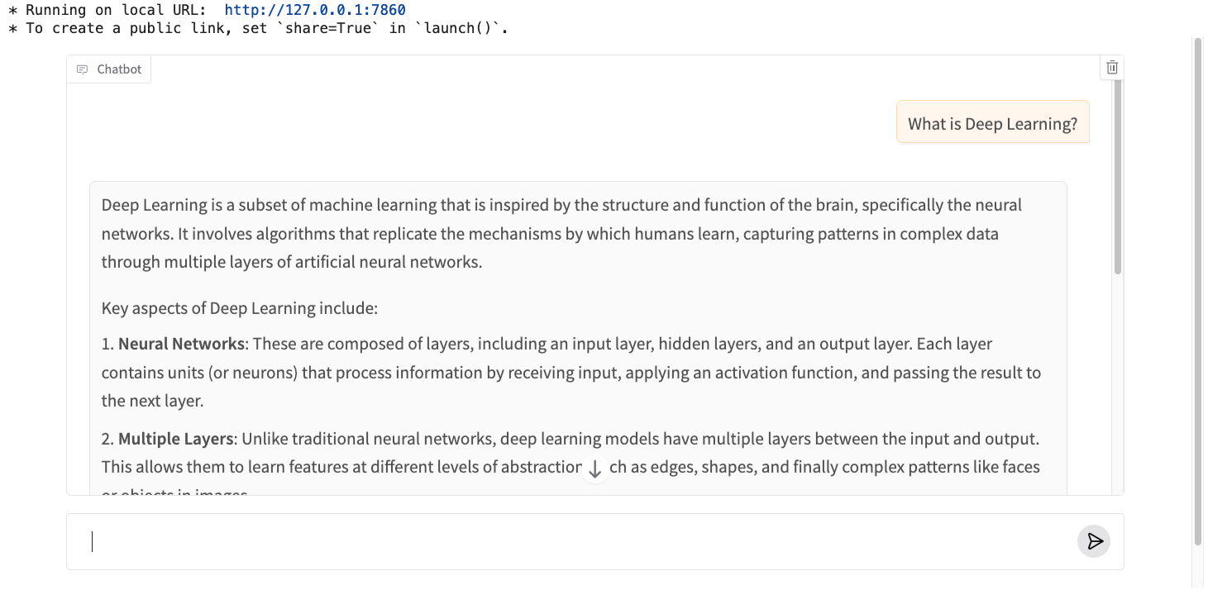The height and width of the screenshot is (609, 1227).
Task: Click the "Key aspects of Deep Learning include:" line
Action: tap(240, 308)
